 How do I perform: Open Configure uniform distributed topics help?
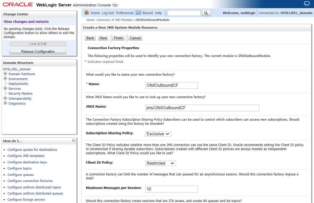34,187
